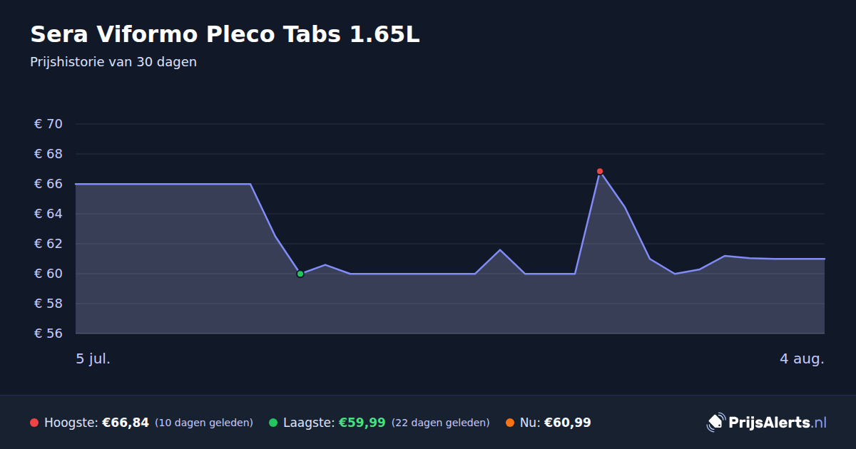
Task: Open the PrijsAlerts.nl brand link
Action: (x=767, y=423)
